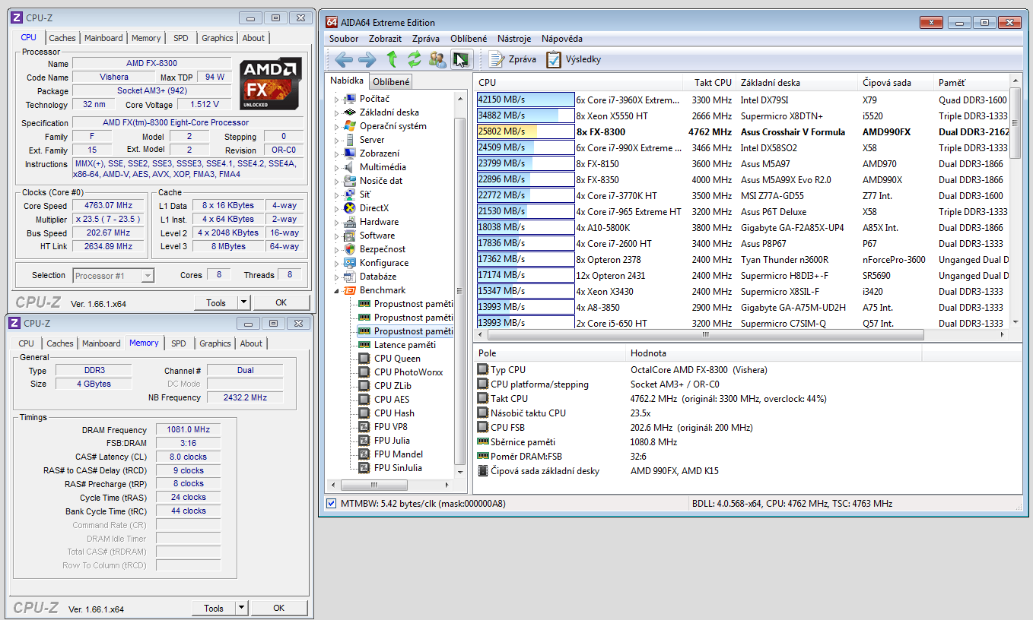The height and width of the screenshot is (620, 1033).
Task: Click the green up-level arrow in AIDA64
Action: (x=392, y=59)
